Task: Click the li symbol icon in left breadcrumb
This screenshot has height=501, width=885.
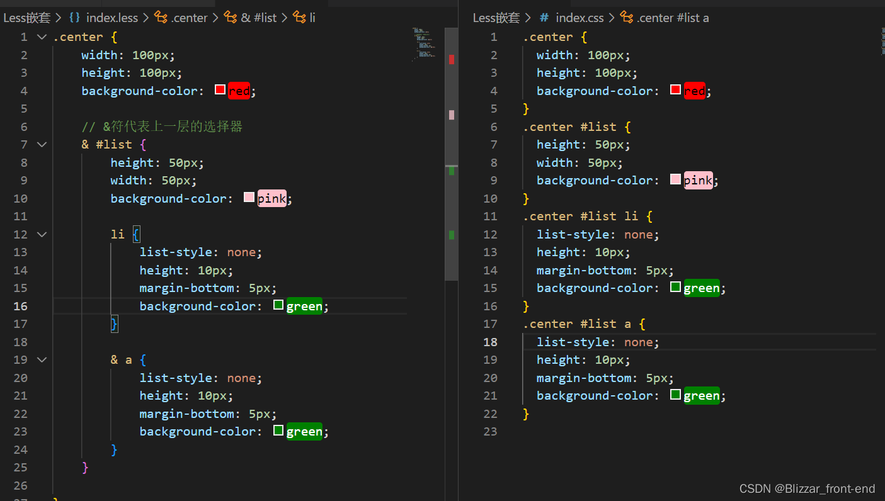Action: pyautogui.click(x=299, y=18)
